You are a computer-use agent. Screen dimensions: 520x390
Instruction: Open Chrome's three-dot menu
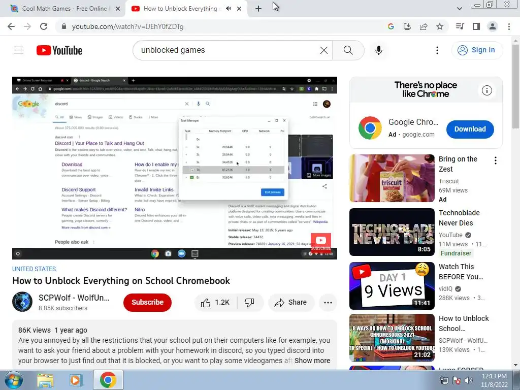tap(509, 26)
